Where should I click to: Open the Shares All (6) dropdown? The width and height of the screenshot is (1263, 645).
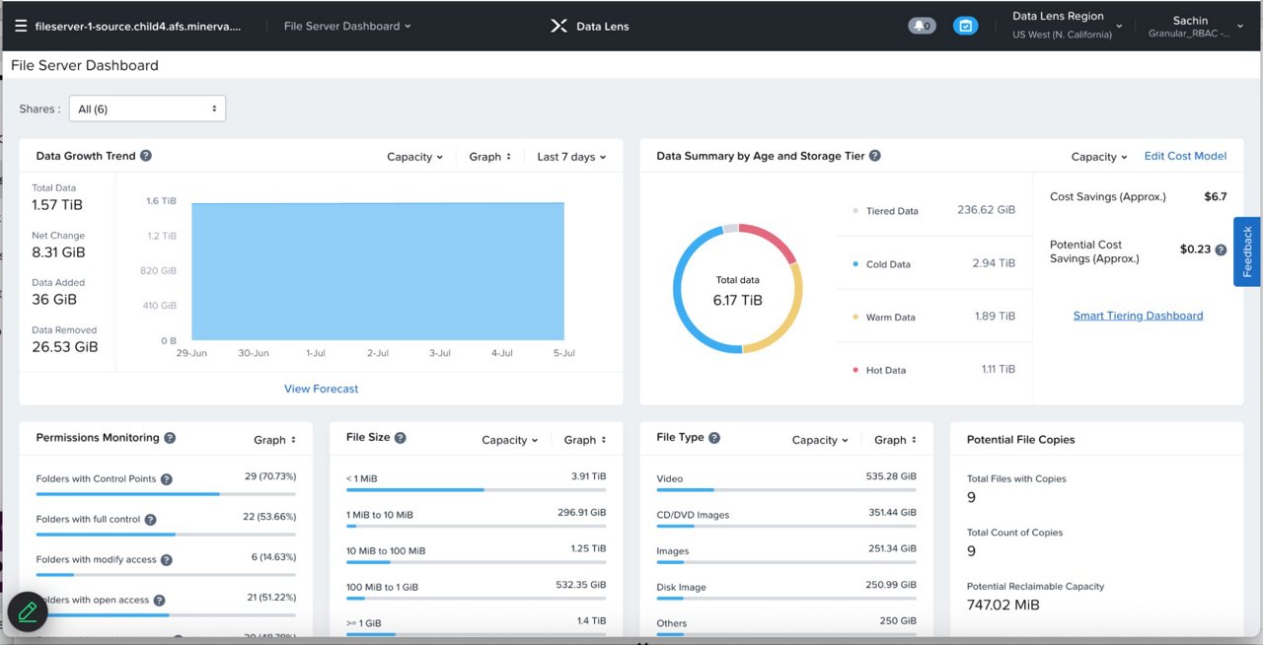pyautogui.click(x=147, y=108)
